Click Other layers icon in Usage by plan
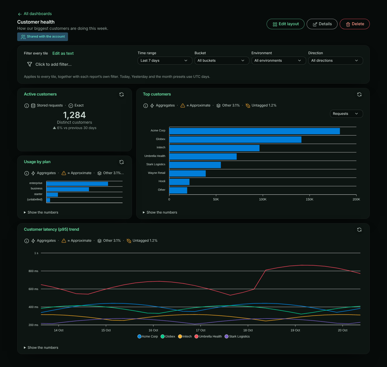Image resolution: width=387 pixels, height=367 pixels. click(x=99, y=173)
